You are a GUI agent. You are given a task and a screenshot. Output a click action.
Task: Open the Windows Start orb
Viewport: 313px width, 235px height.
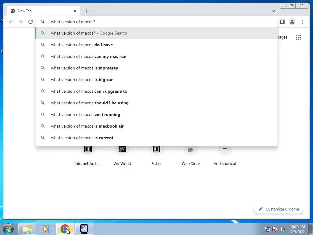[8, 229]
